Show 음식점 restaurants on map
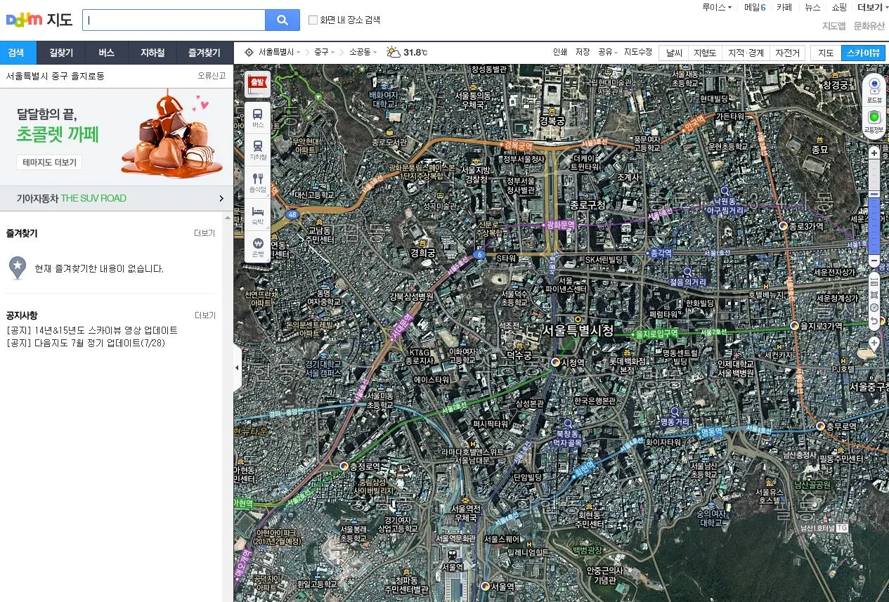Viewport: 889px width, 602px height. (x=258, y=182)
